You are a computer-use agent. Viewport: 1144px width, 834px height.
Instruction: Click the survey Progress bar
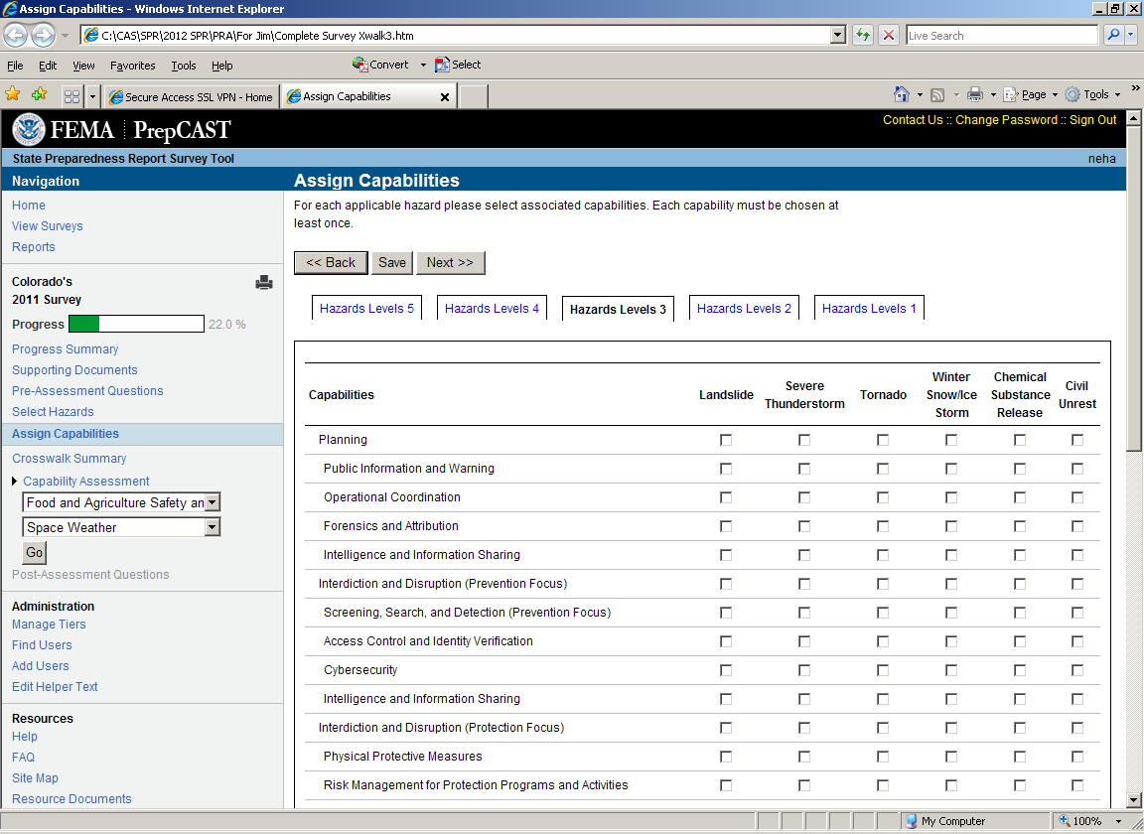[x=136, y=325]
